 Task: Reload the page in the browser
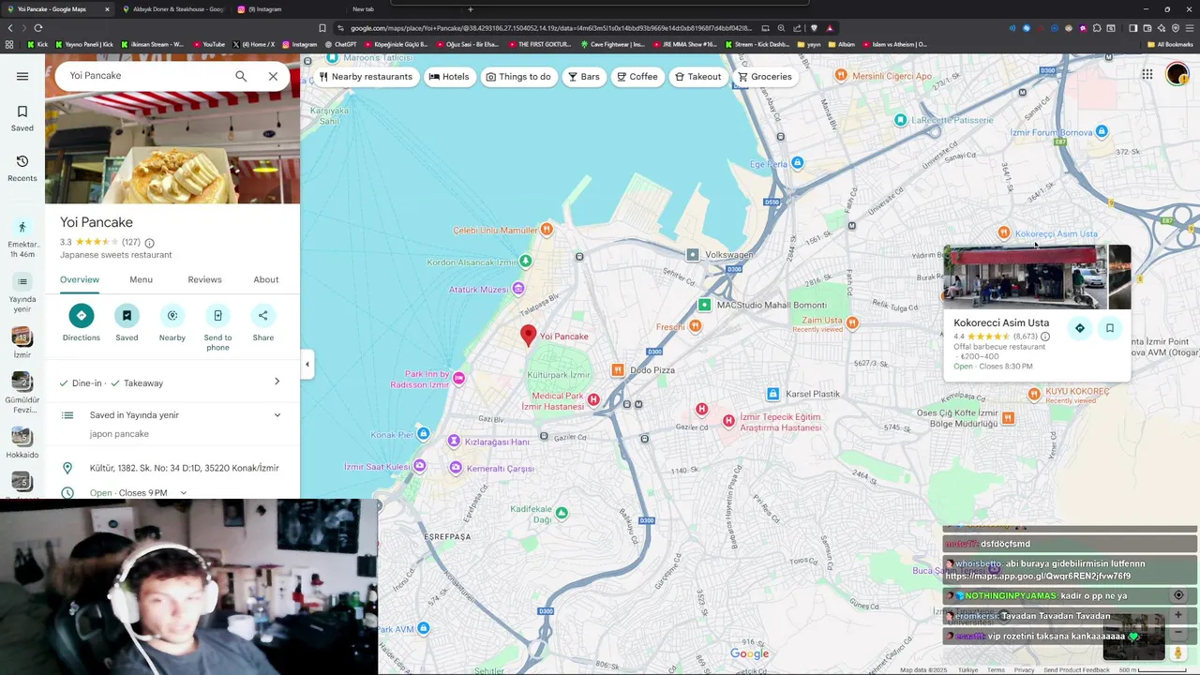[38, 28]
